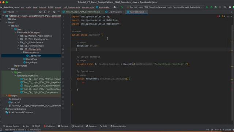
Task: Open the Problems tool window
Action: pyautogui.click(x=49, y=126)
